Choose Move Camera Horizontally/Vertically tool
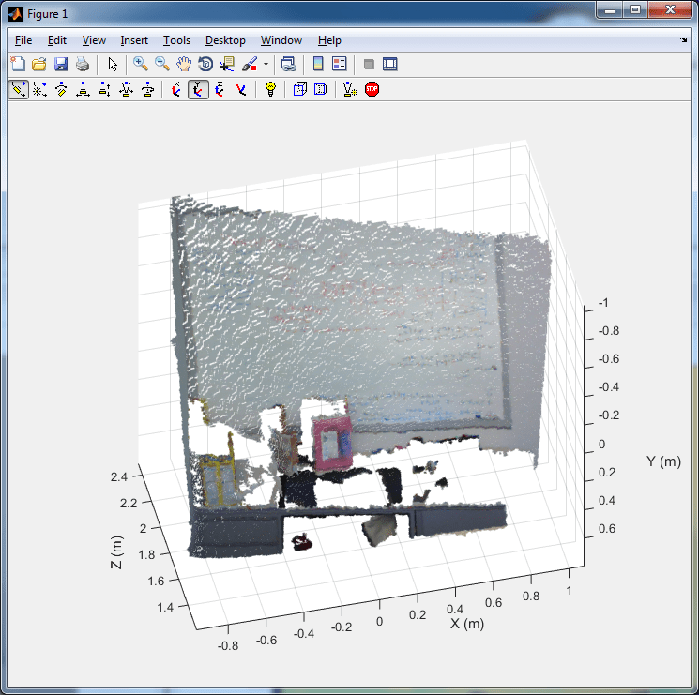 tap(83, 89)
